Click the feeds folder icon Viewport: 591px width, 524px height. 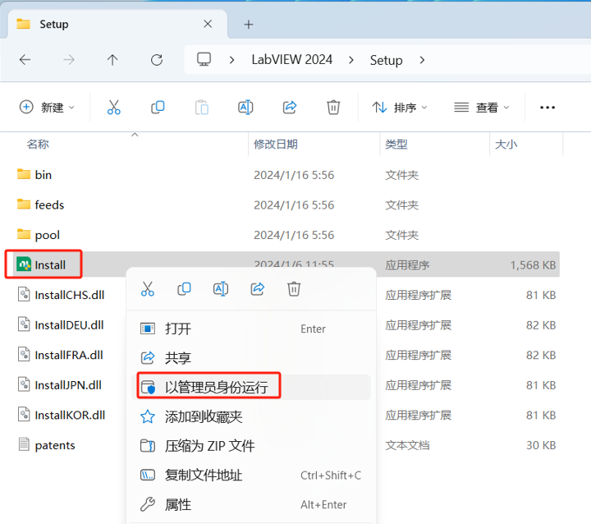(x=24, y=204)
